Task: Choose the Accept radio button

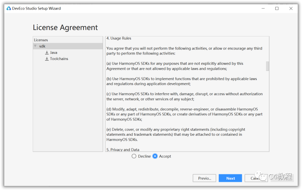Action: pyautogui.click(x=155, y=156)
